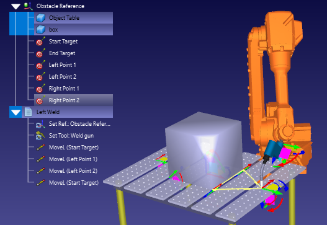The width and height of the screenshot is (327, 225).
Task: Click the box object cube icon
Action: pos(40,30)
